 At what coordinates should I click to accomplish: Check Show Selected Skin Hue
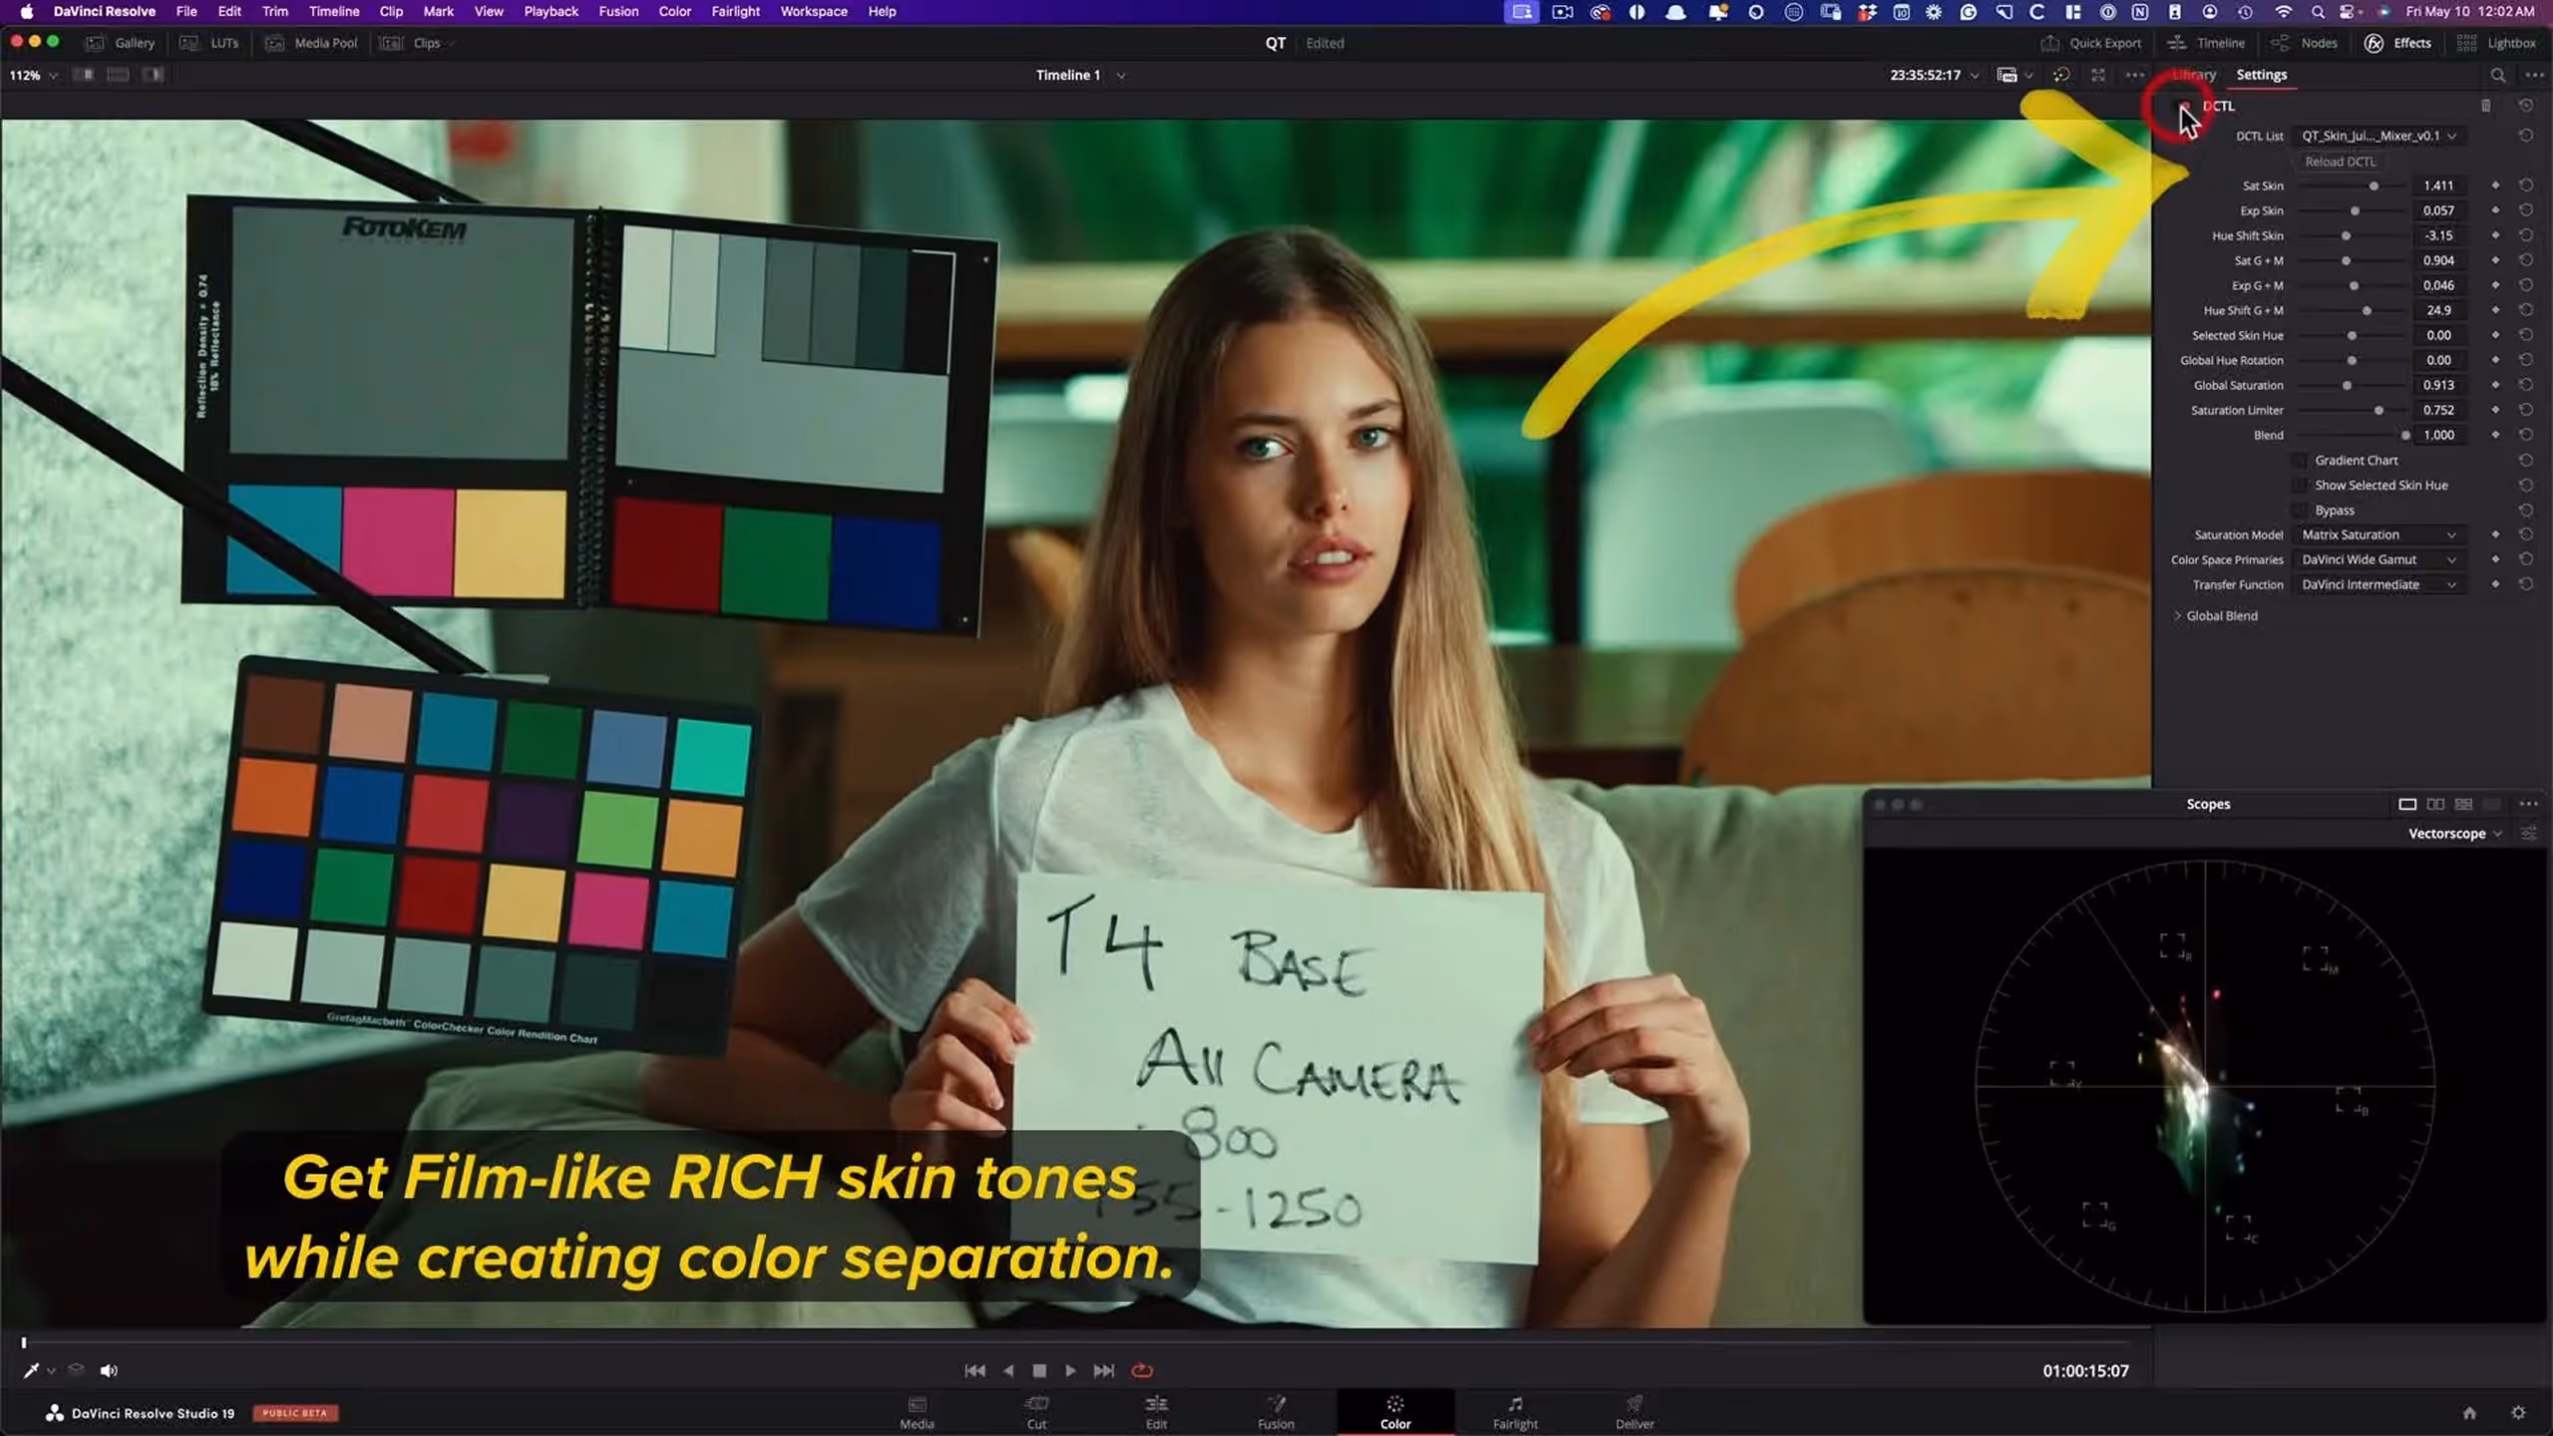point(2300,485)
